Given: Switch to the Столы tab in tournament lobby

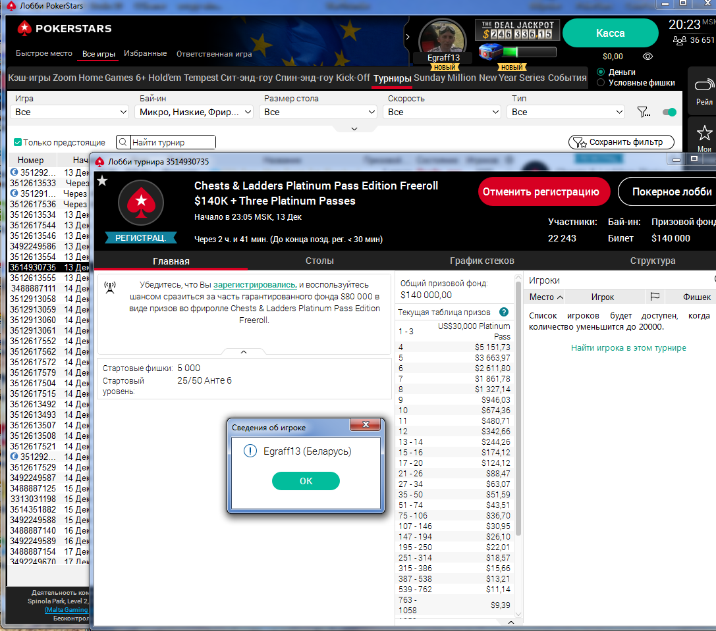Looking at the screenshot, I should tap(319, 261).
